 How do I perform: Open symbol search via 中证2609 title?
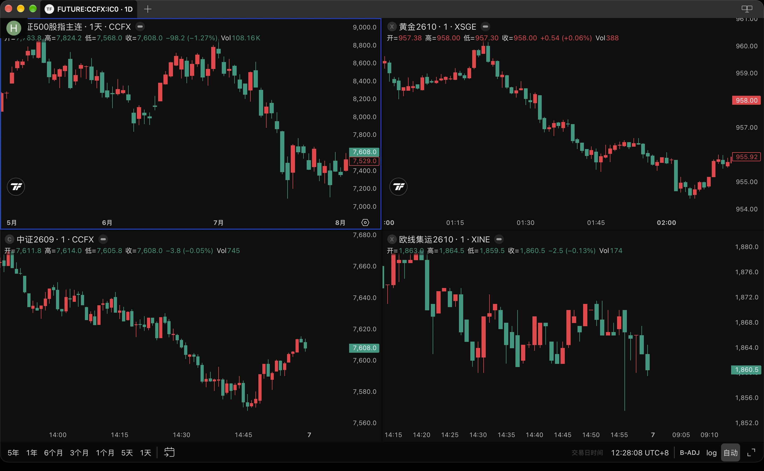pos(55,239)
